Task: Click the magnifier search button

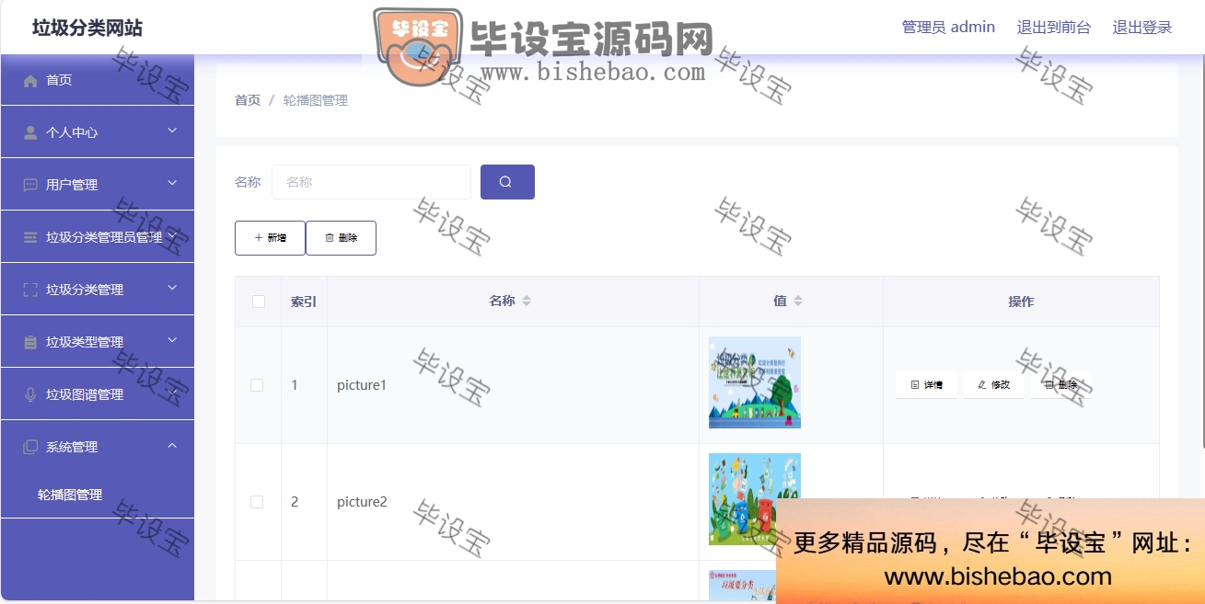Action: [x=507, y=182]
